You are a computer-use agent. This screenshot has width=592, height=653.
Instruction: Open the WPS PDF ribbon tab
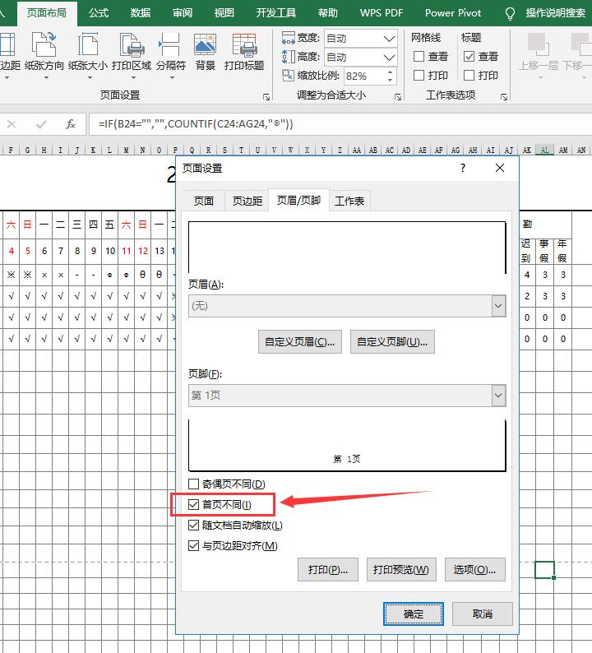point(382,13)
